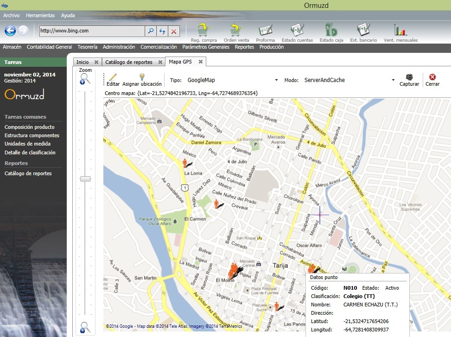Click the URL address input field
451x337 pixels.
pyautogui.click(x=92, y=31)
